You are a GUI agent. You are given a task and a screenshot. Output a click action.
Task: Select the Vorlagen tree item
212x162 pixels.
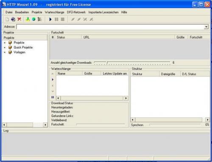point(20,52)
